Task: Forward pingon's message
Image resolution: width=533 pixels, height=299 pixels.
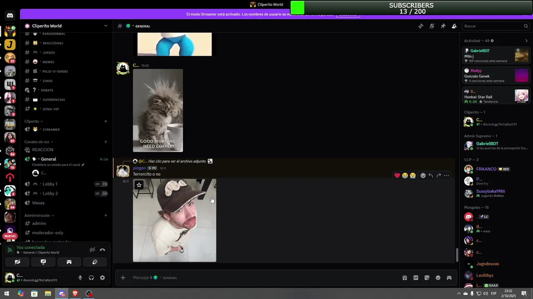Action: point(438,175)
